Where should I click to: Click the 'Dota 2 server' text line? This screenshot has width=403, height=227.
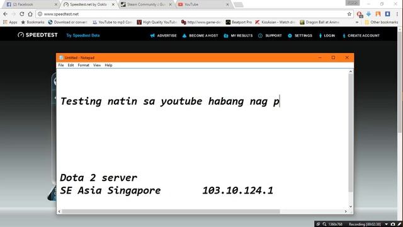pos(98,178)
